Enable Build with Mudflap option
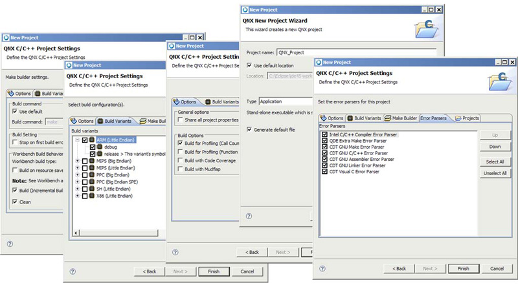The image size is (518, 285). 180,169
